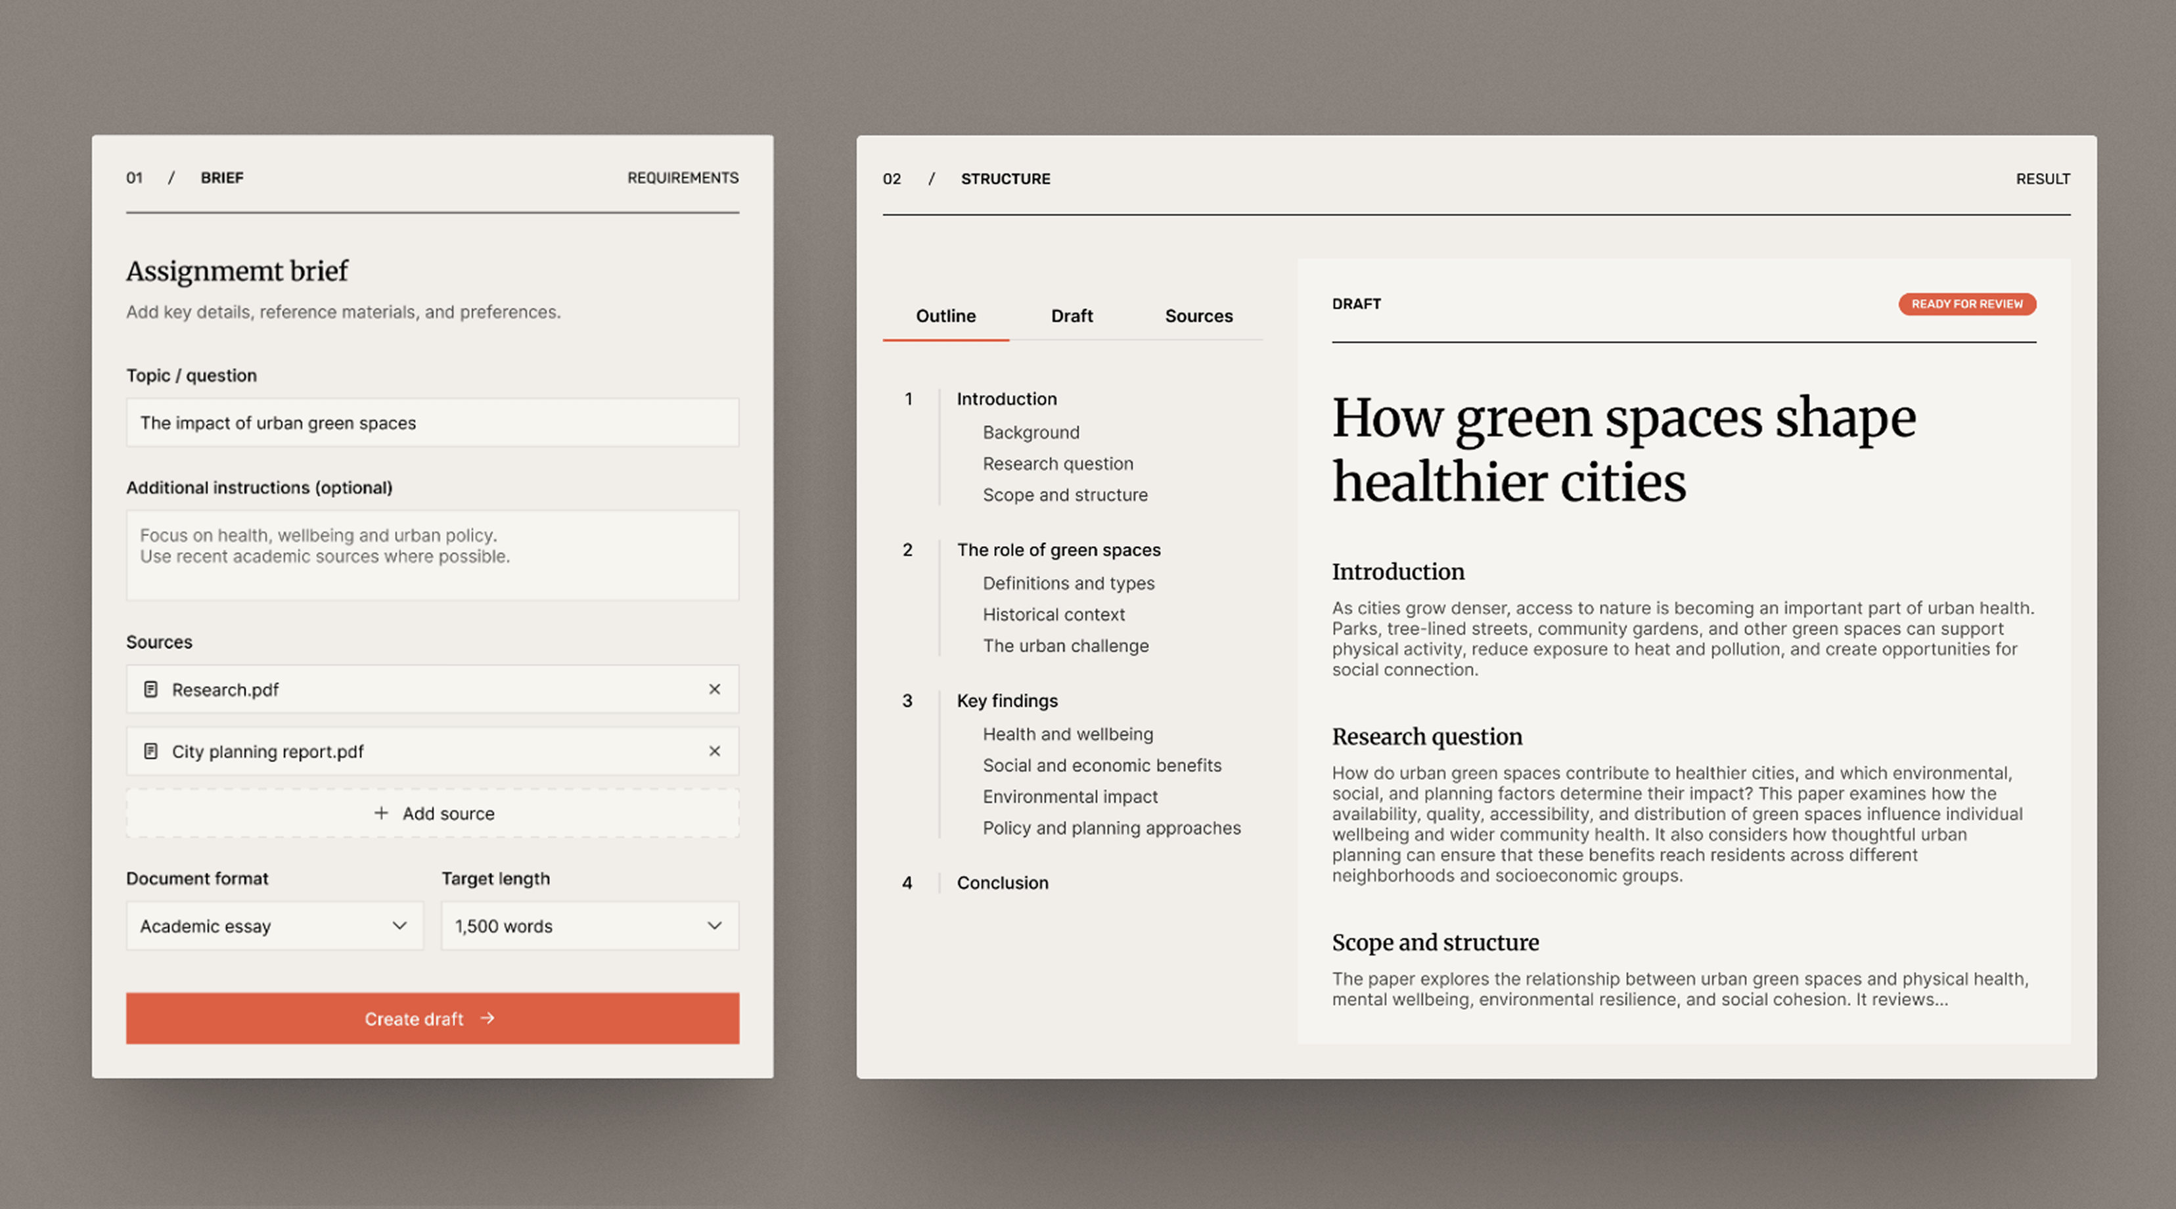The width and height of the screenshot is (2176, 1209).
Task: Open the Target length dropdown
Action: (589, 926)
